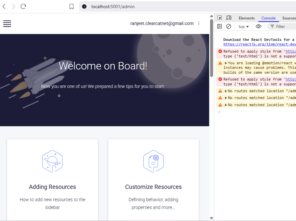Screen dimensions: 296x221
Task: Expand the @emotion/react warning message
Action: click(226, 63)
